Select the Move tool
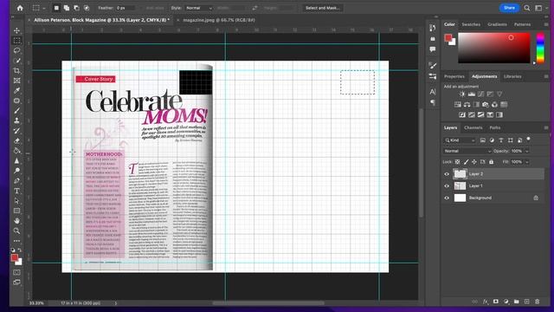This screenshot has width=554, height=312. 16,31
